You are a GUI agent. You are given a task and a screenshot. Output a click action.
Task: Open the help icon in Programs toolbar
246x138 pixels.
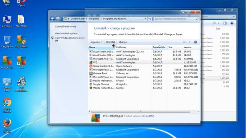[195, 42]
